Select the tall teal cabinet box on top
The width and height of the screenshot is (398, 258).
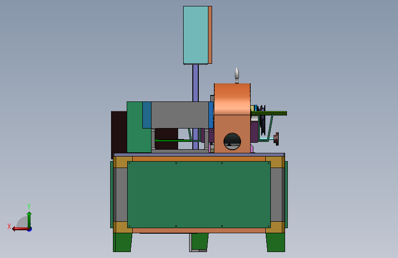click(x=196, y=35)
